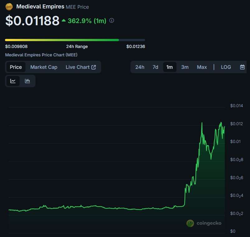Click the $0.012 y-axis label
This screenshot has width=250, height=237.
[x=236, y=124]
